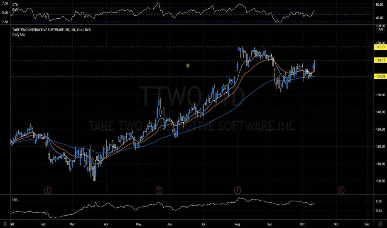Click the RMI indicator label
387x228 pixels.
(x=15, y=10)
